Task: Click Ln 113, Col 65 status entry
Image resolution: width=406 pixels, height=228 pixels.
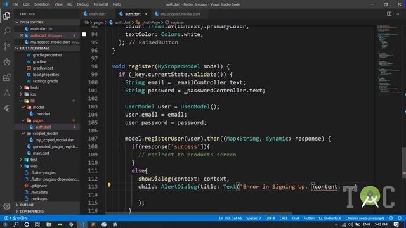Action: coord(230,218)
